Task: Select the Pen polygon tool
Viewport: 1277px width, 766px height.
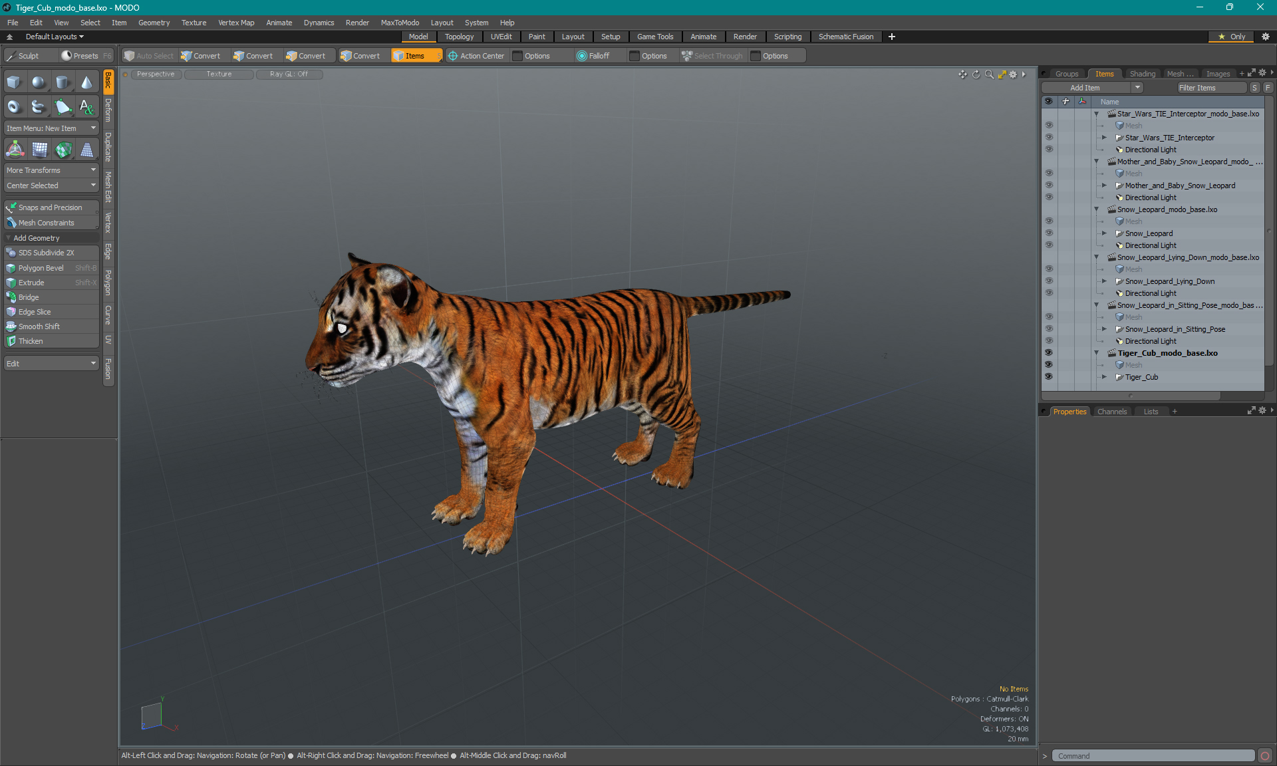Action: click(63, 106)
